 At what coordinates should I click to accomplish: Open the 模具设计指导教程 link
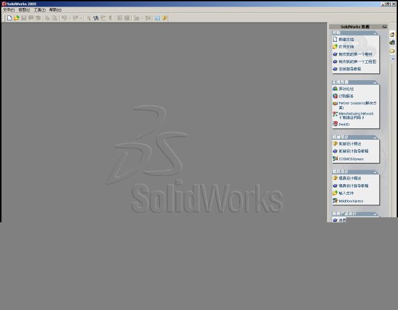tap(354, 185)
